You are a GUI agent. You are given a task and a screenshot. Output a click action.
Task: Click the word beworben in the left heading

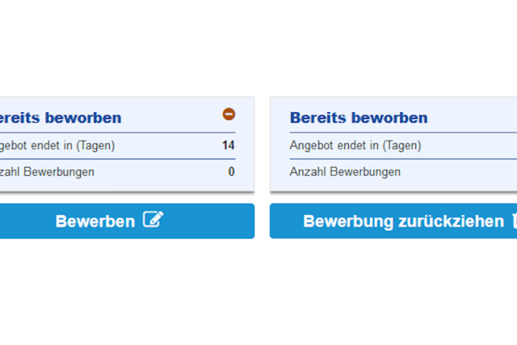pos(83,118)
